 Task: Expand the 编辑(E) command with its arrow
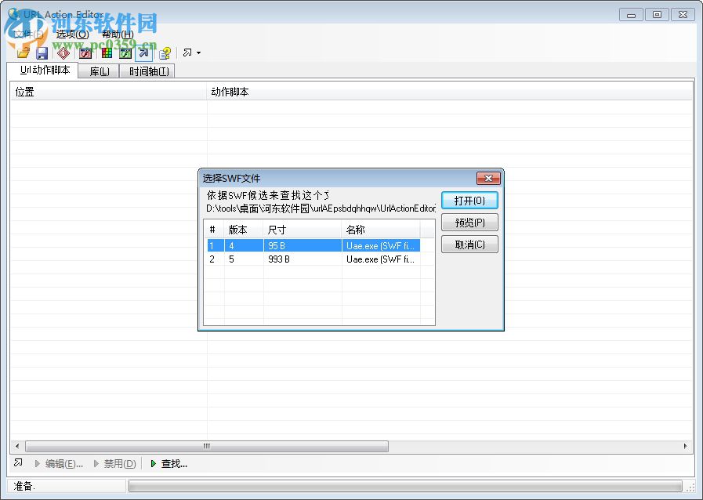(37, 463)
